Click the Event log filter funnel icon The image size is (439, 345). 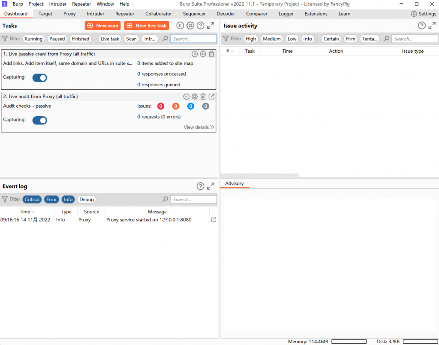point(5,199)
